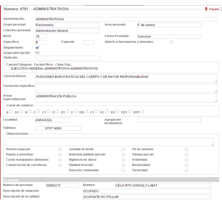
Task: Check the Jornada de tarde option
Action: pyautogui.click(x=123, y=149)
